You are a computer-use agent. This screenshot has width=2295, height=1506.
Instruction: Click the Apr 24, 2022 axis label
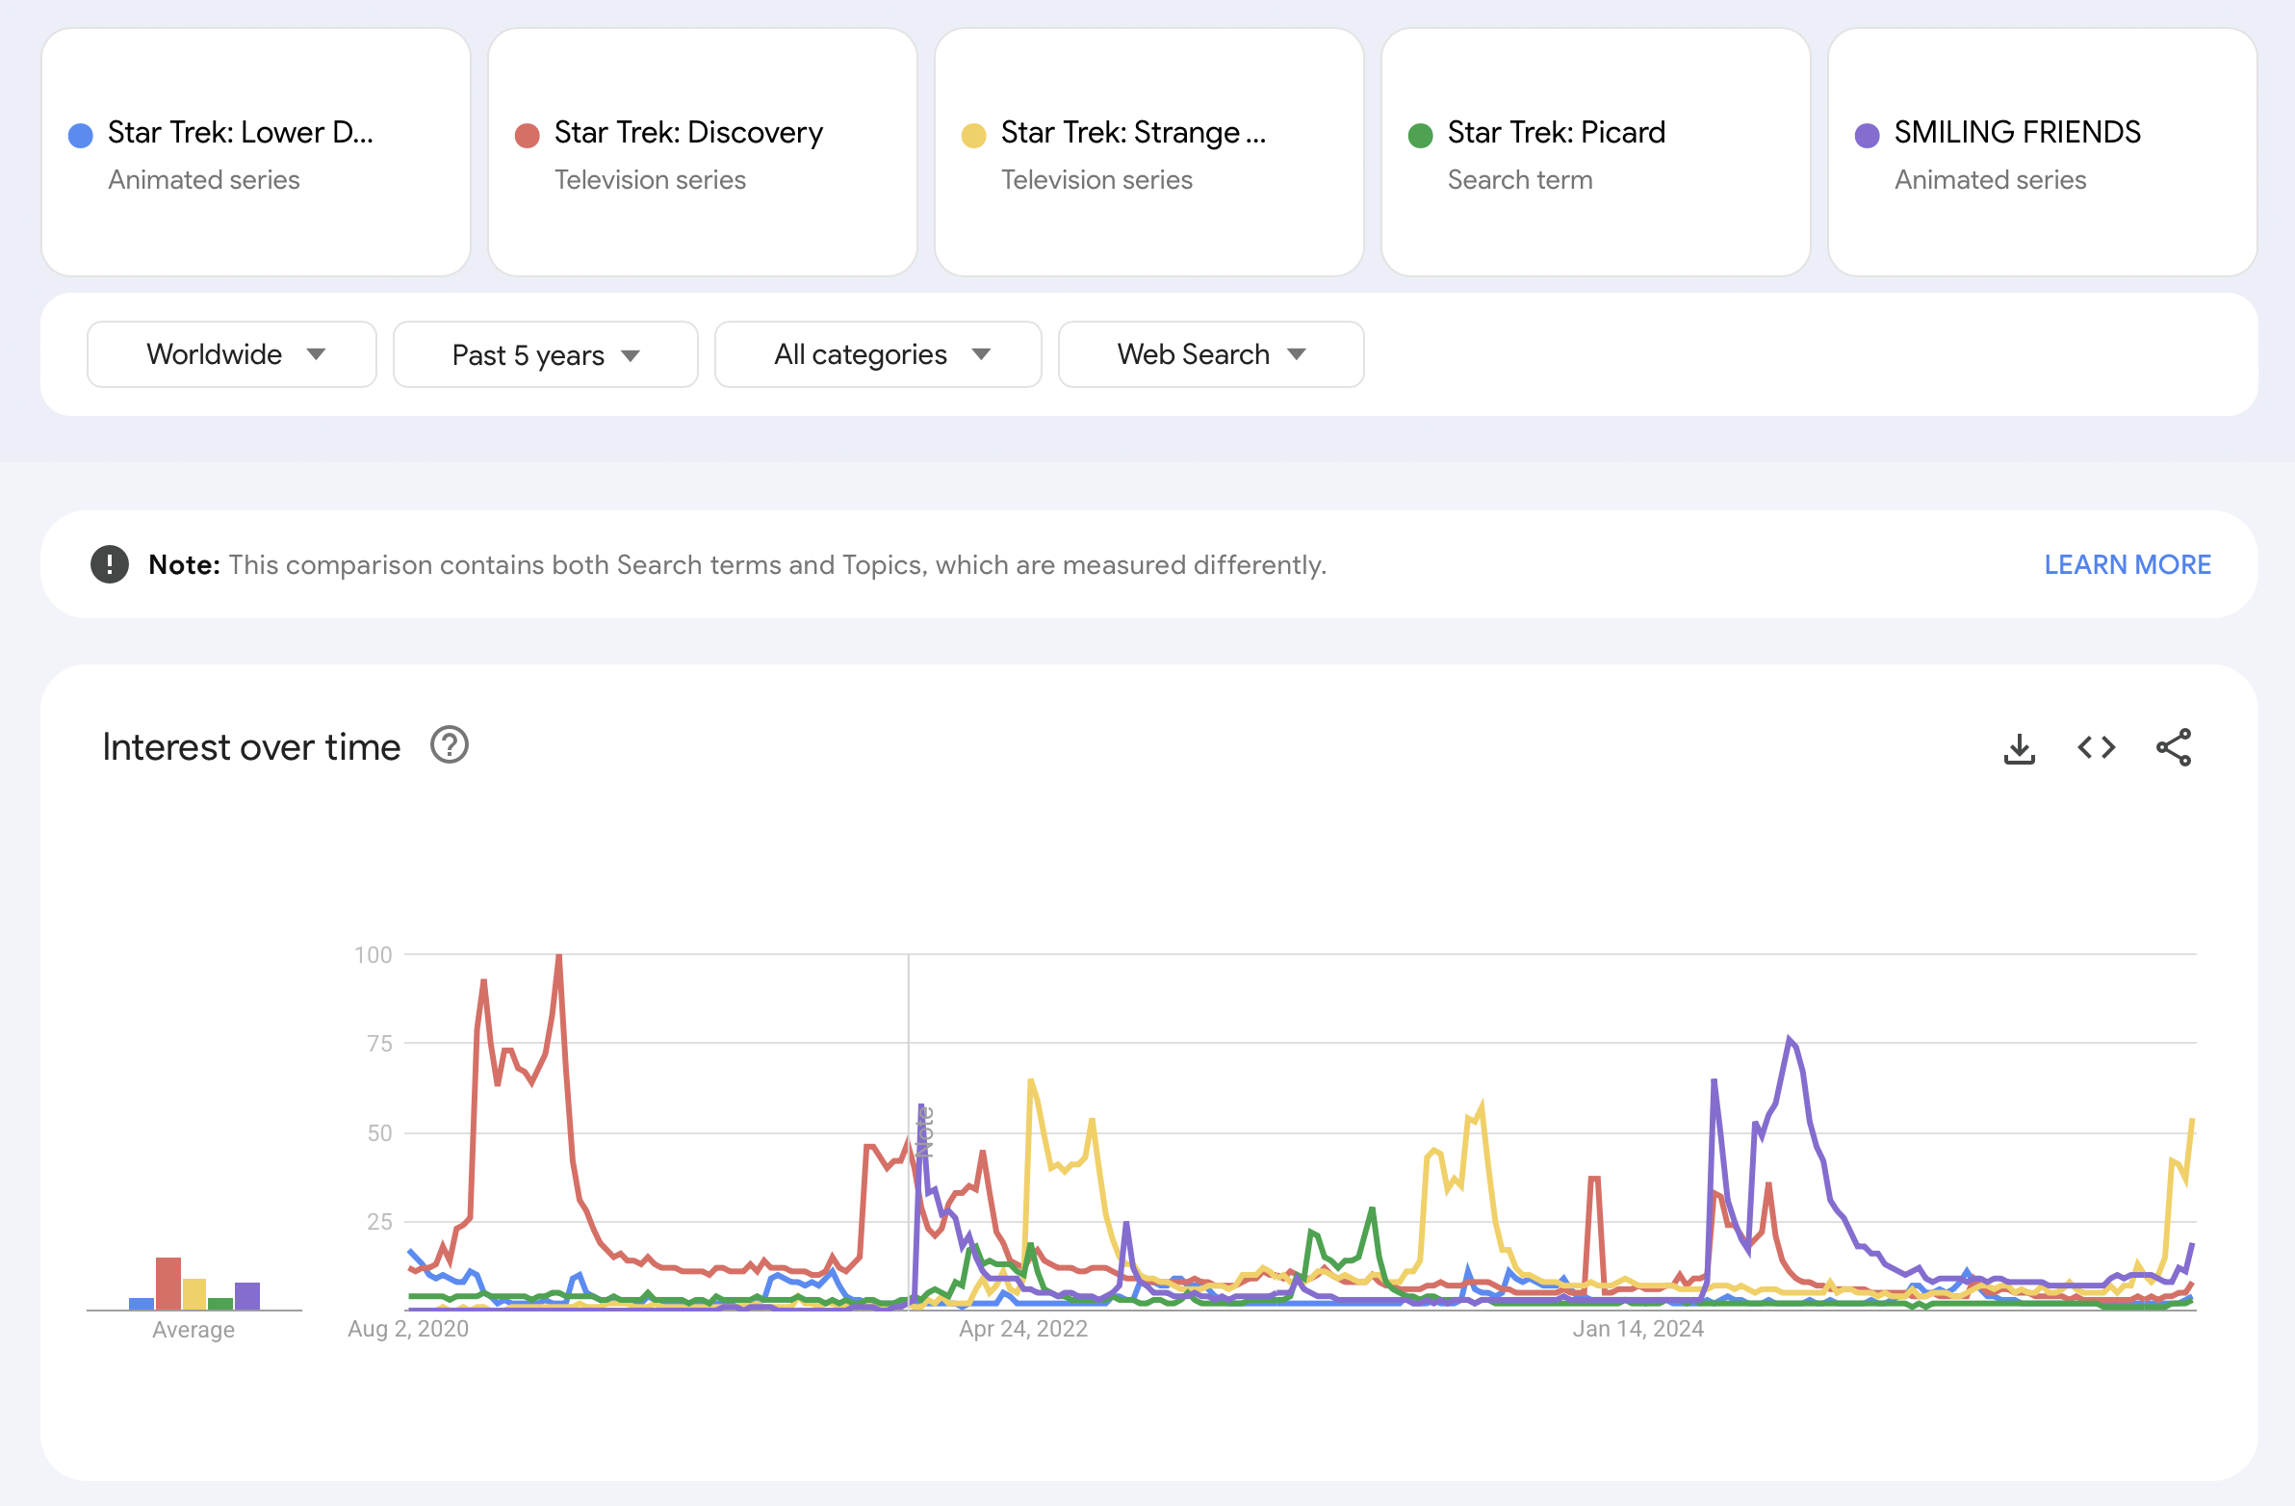coord(1023,1329)
